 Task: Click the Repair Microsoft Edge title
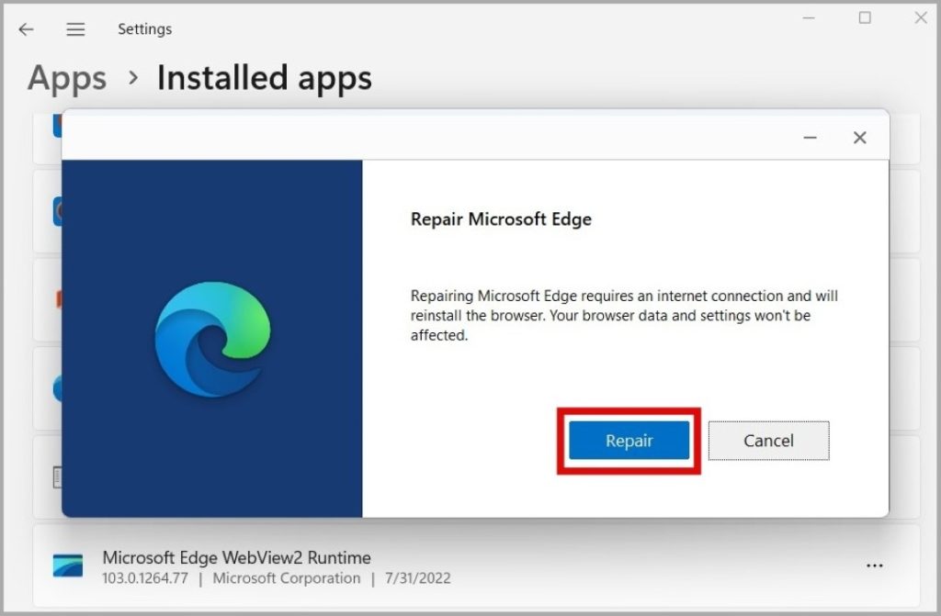pos(501,218)
